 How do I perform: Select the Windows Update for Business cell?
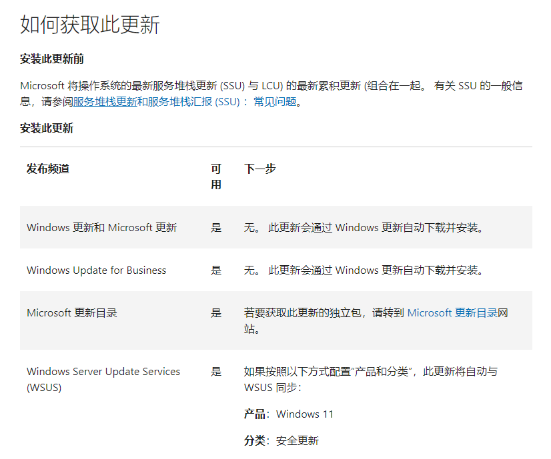coord(96,270)
